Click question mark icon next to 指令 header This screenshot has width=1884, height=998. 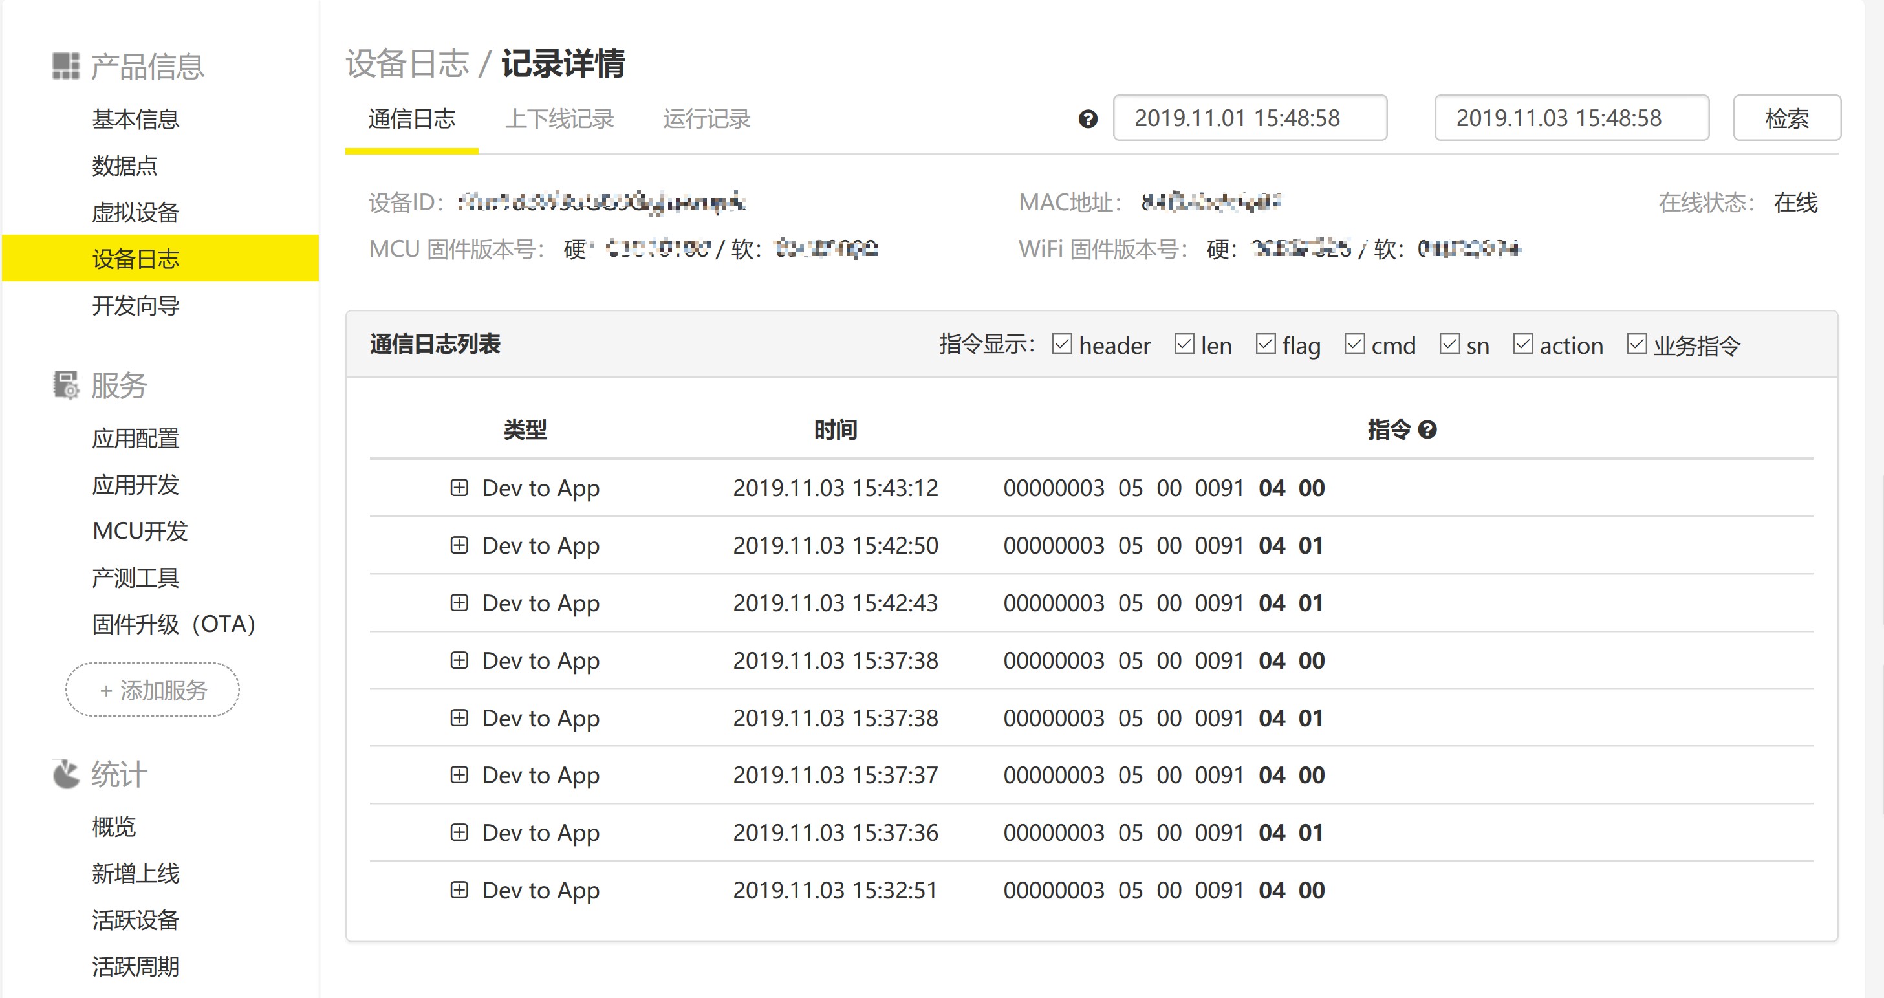click(1427, 429)
